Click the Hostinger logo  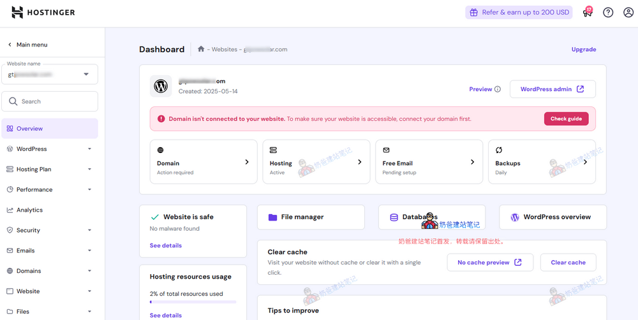click(x=43, y=12)
